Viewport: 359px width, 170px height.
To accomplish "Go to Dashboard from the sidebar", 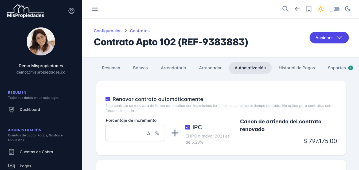I will 30,109.
